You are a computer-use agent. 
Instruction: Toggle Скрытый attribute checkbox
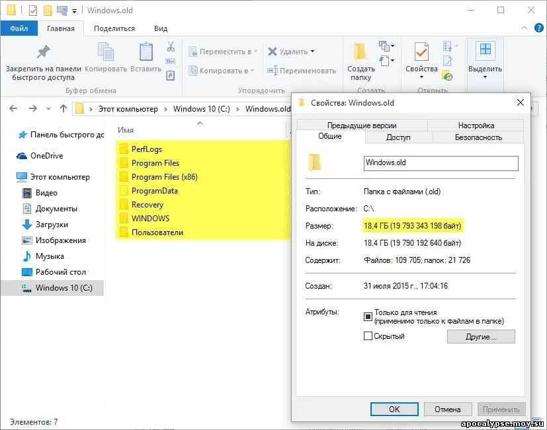pyautogui.click(x=368, y=336)
